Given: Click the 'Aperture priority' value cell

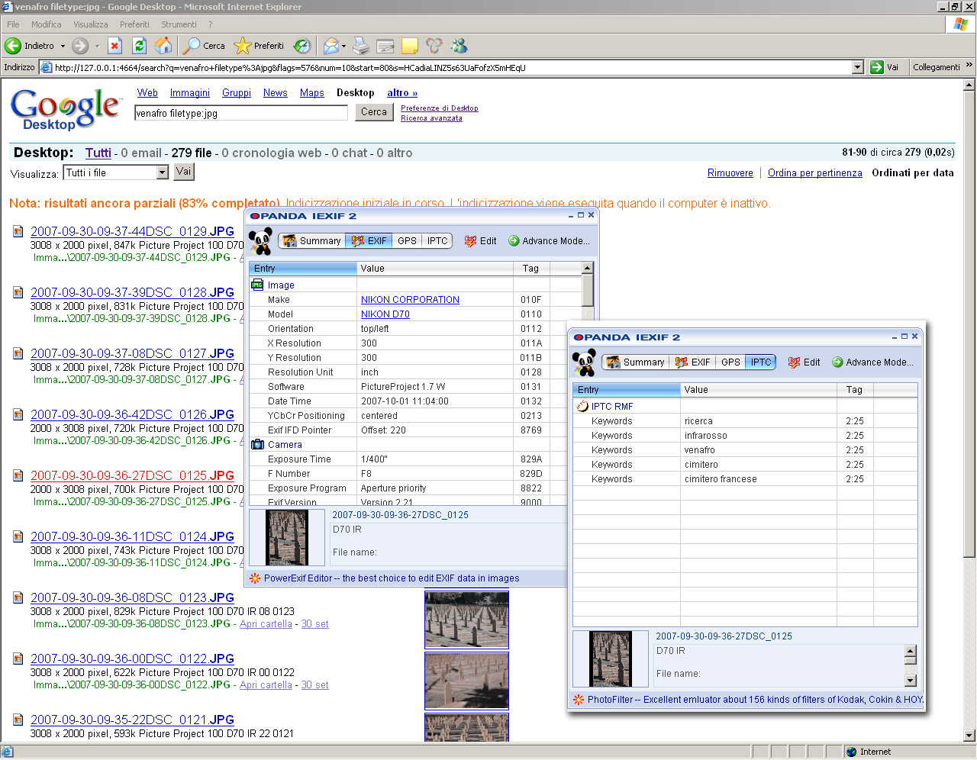Looking at the screenshot, I should coord(394,488).
